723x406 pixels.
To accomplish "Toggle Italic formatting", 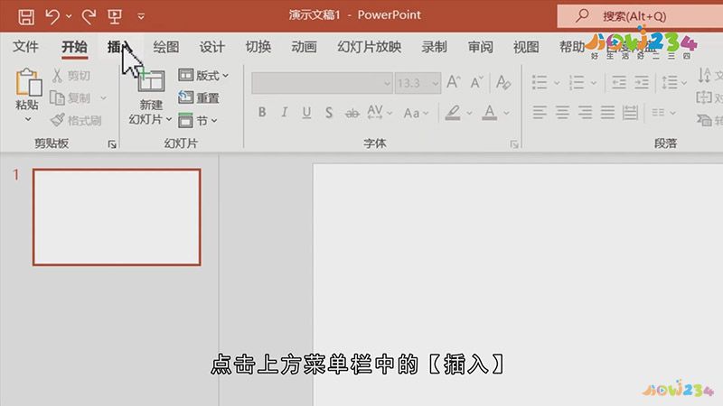I will tap(284, 112).
